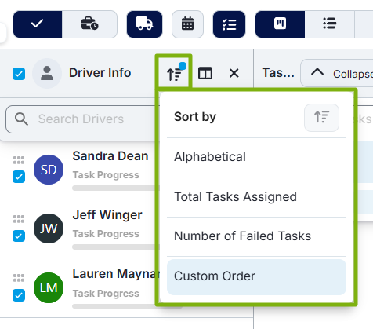Sort by Total Tasks Assigned
The image size is (373, 329).
tap(256, 197)
